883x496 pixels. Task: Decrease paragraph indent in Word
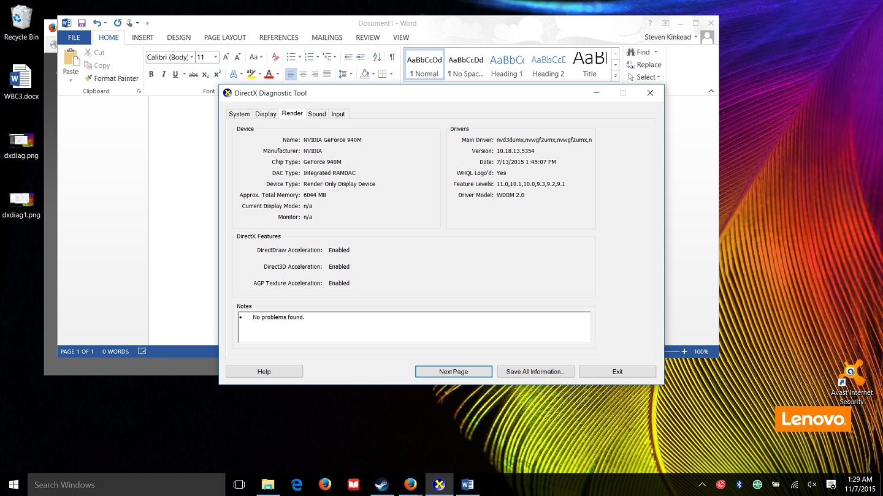(x=348, y=57)
